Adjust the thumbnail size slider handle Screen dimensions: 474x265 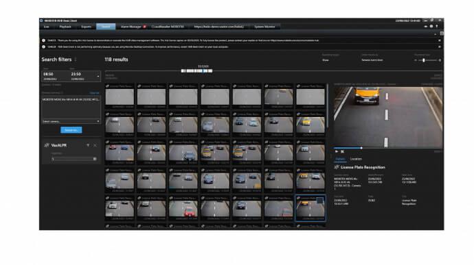pyautogui.click(x=424, y=60)
